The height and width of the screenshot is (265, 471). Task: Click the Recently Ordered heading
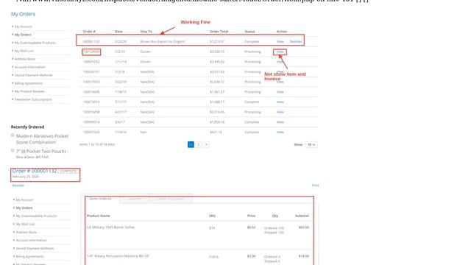click(x=28, y=127)
